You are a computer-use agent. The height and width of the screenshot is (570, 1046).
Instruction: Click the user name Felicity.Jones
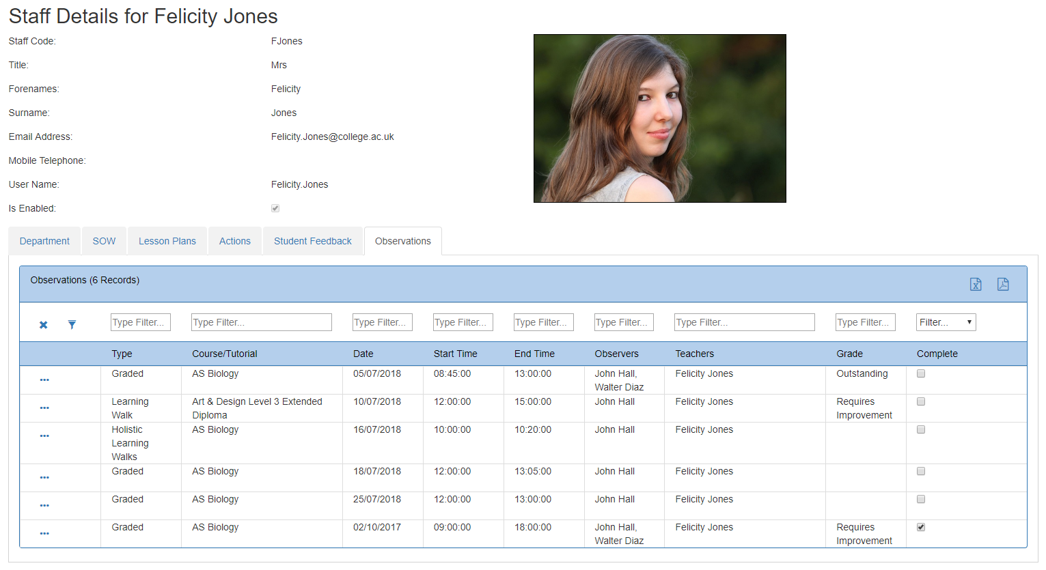pyautogui.click(x=300, y=184)
